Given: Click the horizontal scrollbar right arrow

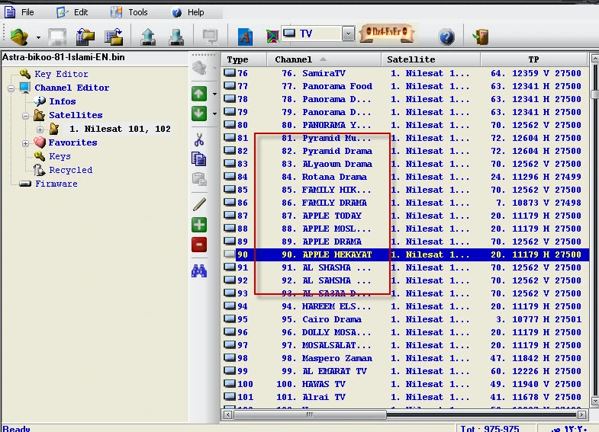Looking at the screenshot, I should [581, 414].
